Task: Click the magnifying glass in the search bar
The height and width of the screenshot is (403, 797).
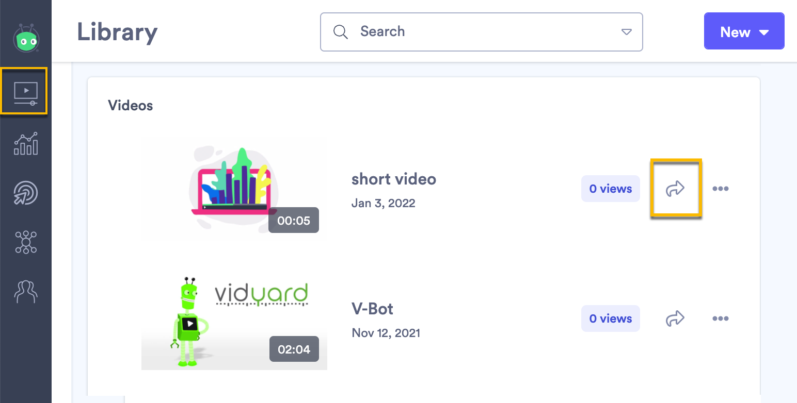Action: pyautogui.click(x=341, y=31)
